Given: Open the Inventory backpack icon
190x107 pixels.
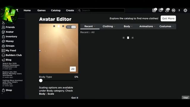Looking at the screenshot, I should pyautogui.click(x=3, y=37).
